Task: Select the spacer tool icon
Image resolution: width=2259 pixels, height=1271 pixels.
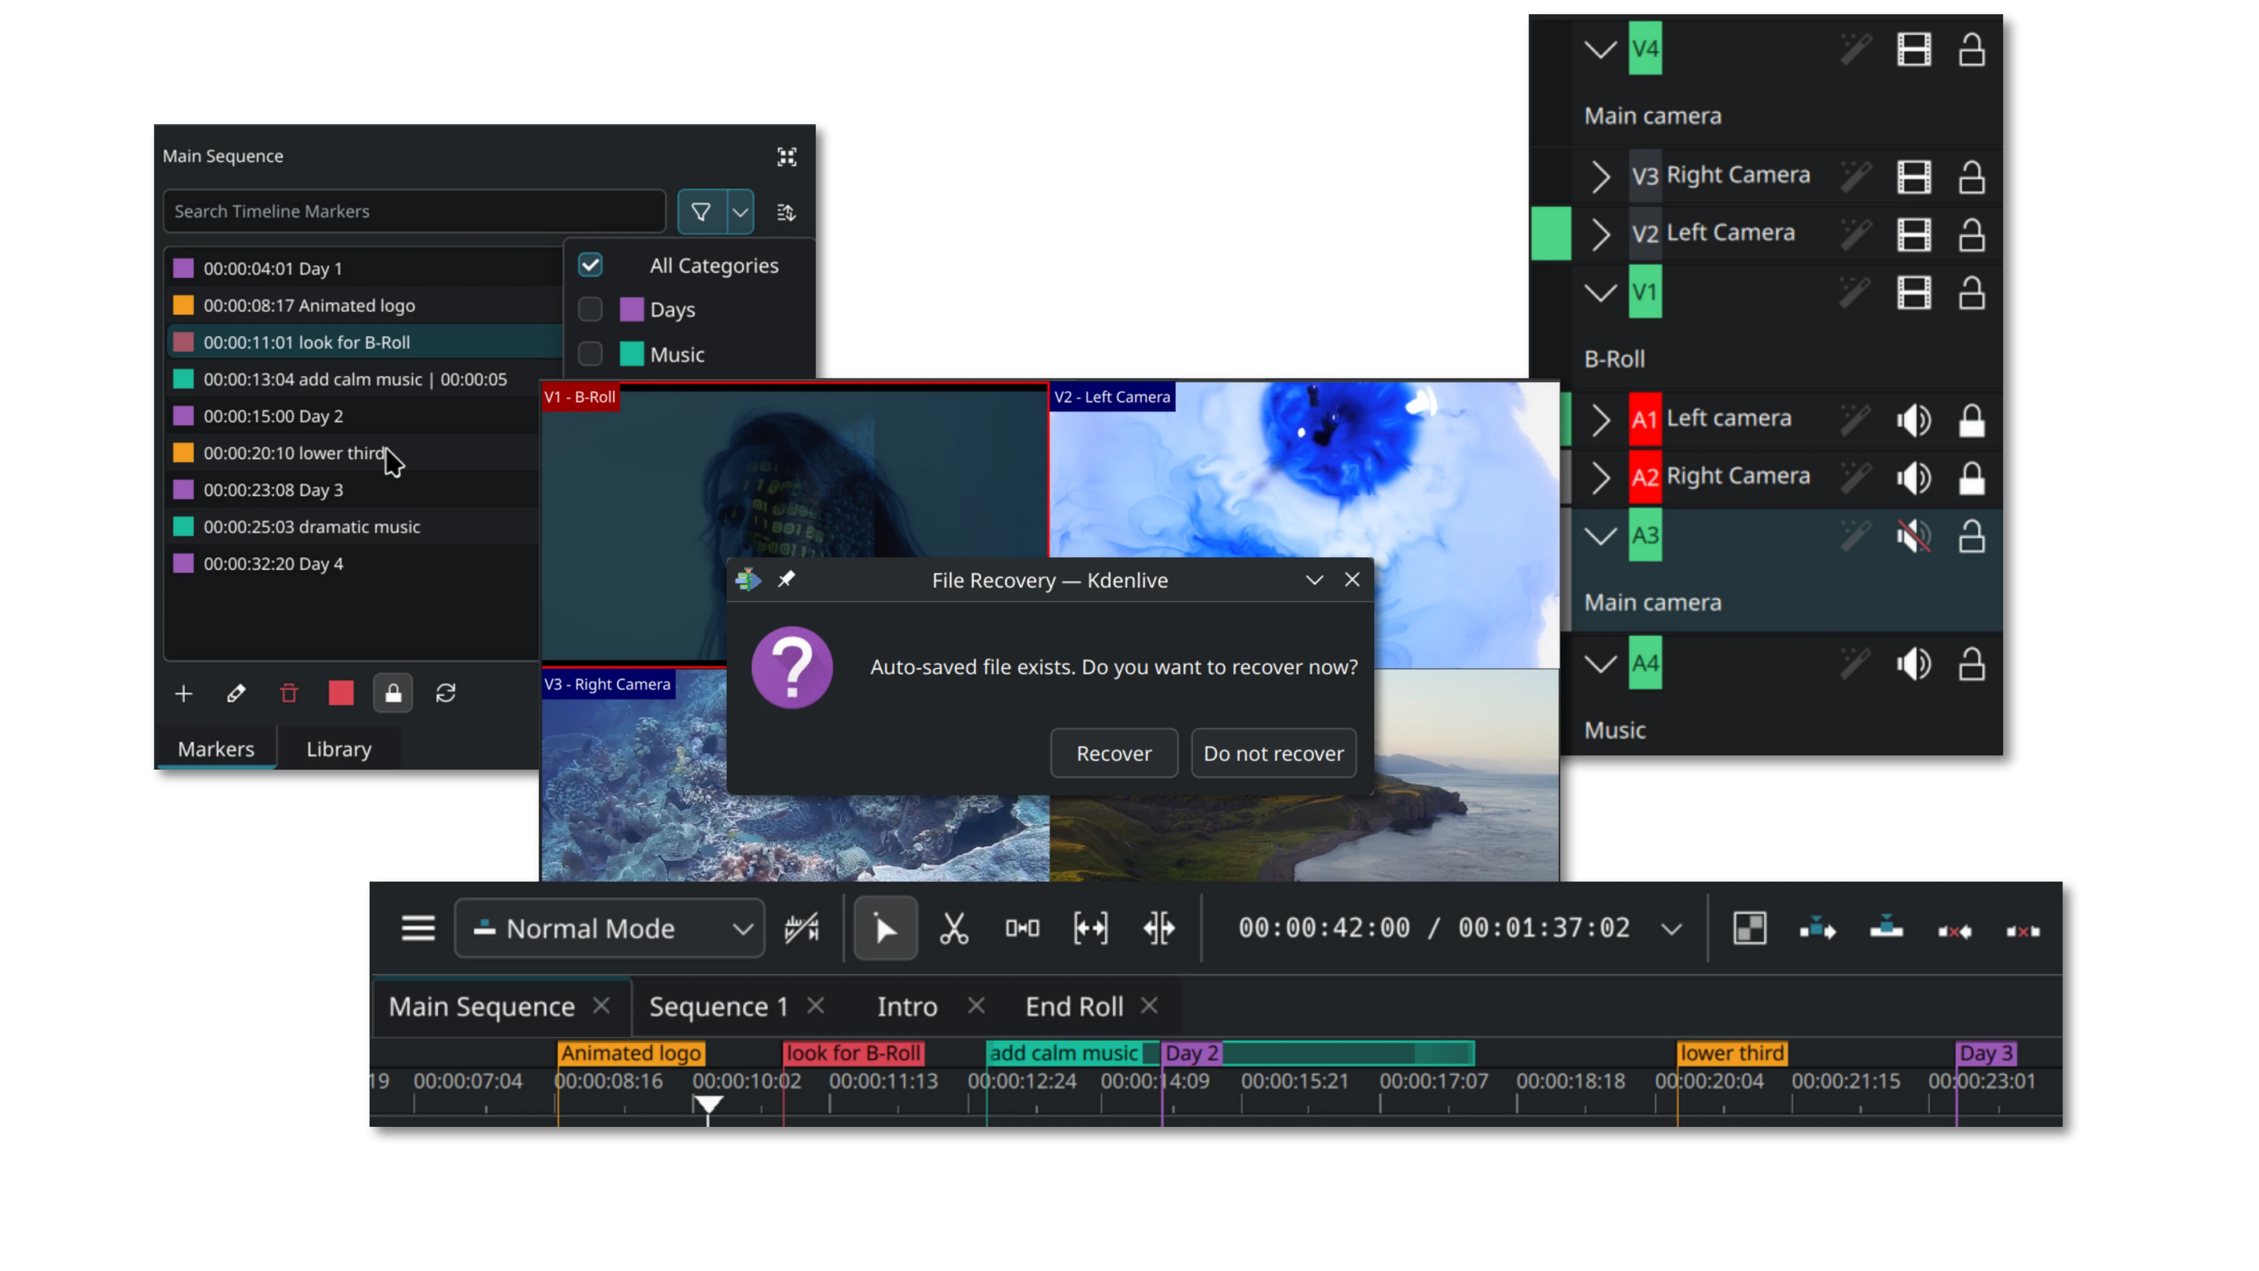Action: [x=1022, y=928]
